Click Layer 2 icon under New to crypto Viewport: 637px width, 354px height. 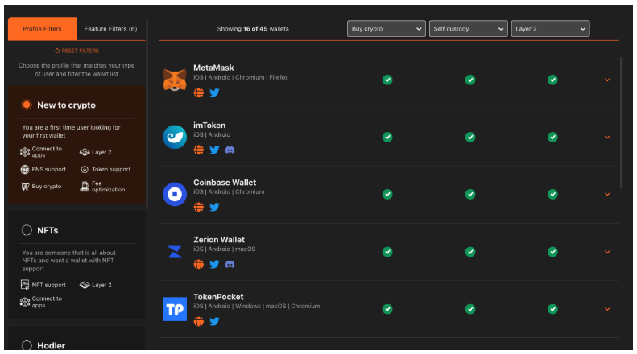(85, 152)
